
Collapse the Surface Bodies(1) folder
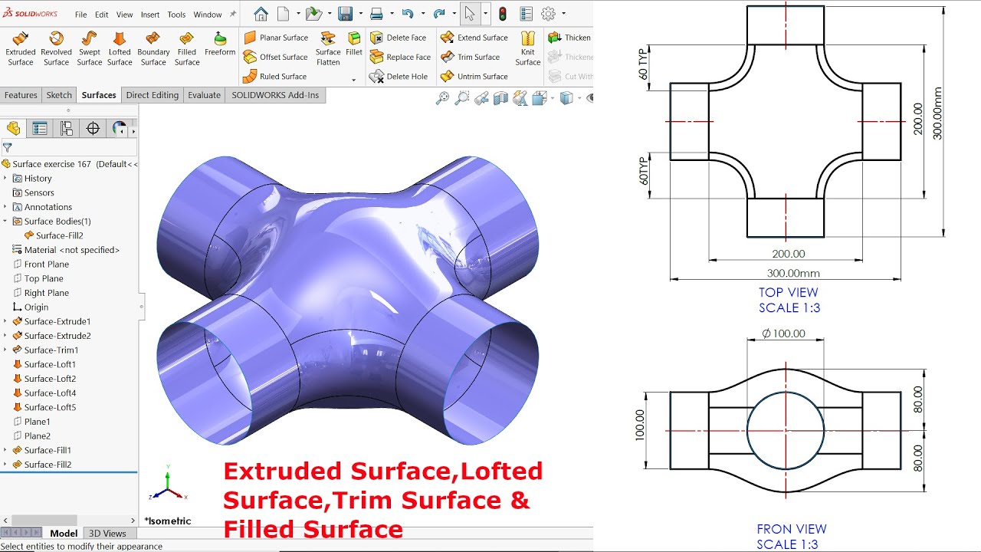5,222
